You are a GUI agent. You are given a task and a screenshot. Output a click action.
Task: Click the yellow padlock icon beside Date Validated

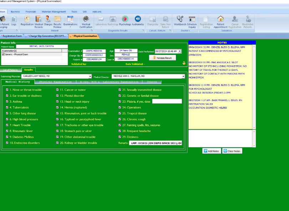[184, 63]
